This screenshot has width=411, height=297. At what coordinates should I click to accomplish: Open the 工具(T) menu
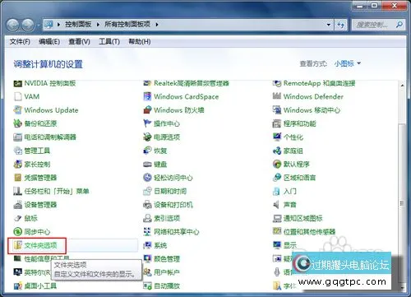pyautogui.click(x=109, y=42)
